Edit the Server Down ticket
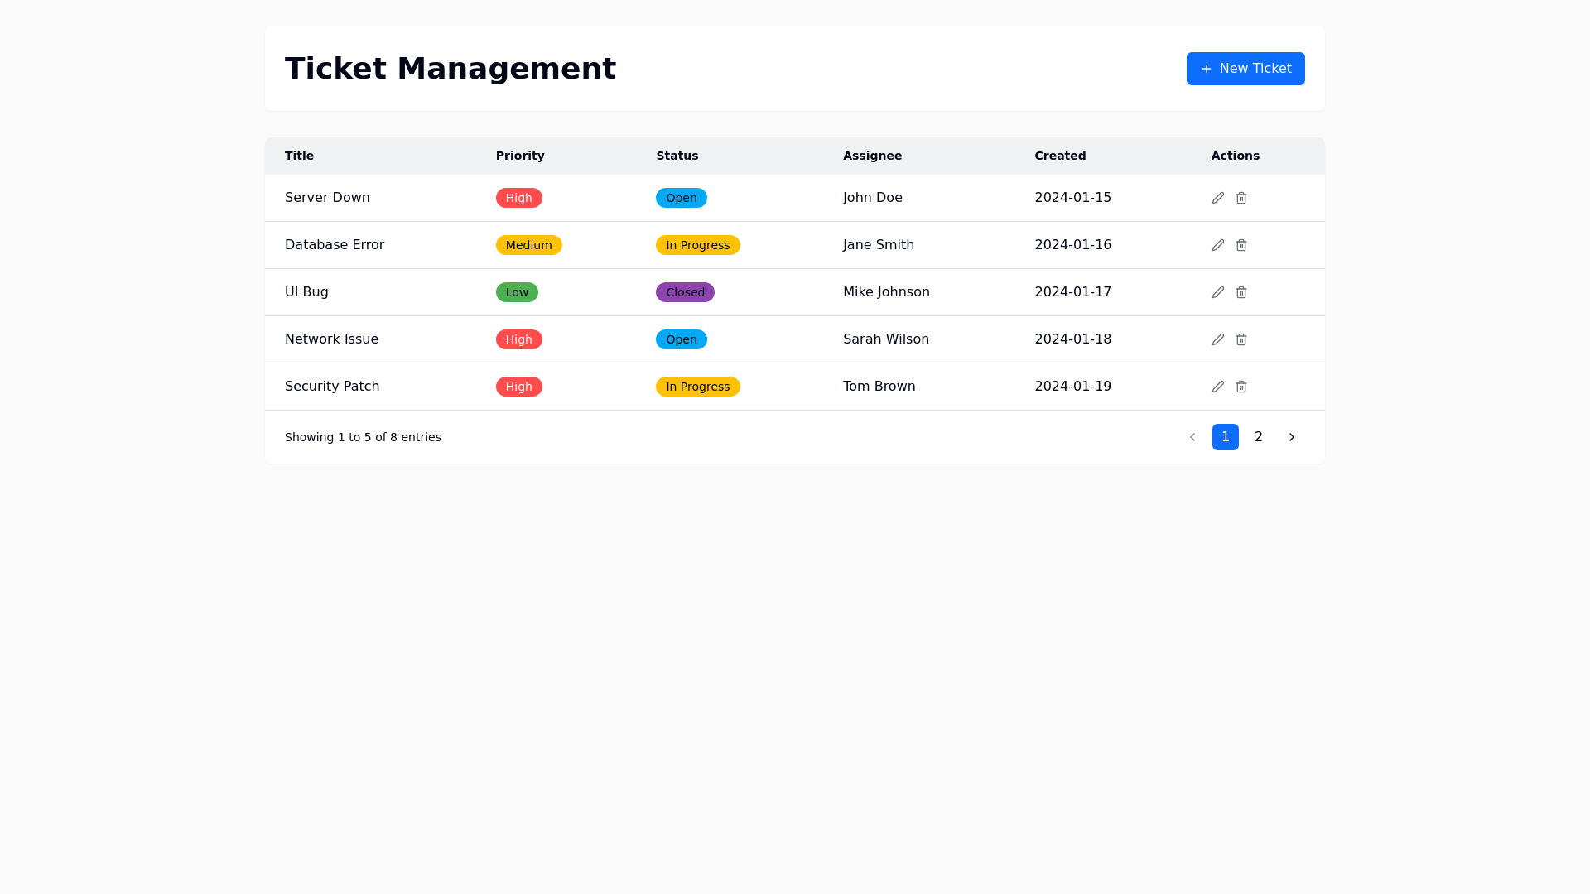 click(x=1218, y=198)
